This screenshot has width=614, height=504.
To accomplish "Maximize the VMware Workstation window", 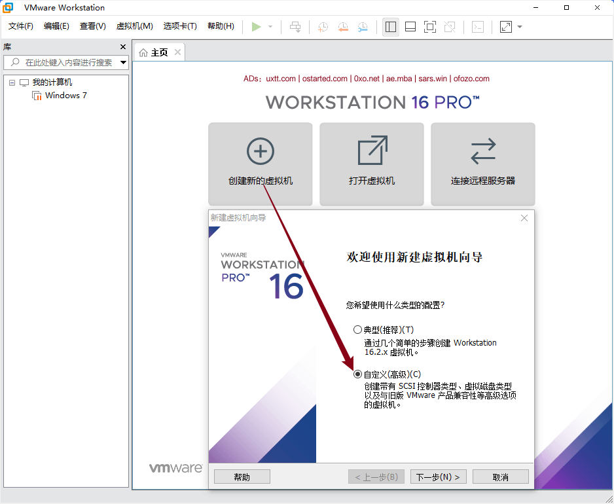I will tap(566, 7).
